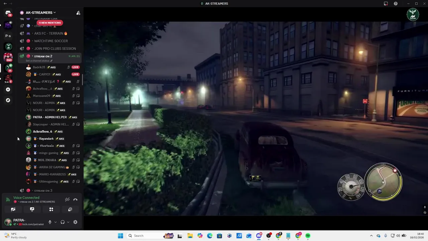
Task: Join JOIN PRO CLUBS SESSION channel
Action: pos(49,49)
